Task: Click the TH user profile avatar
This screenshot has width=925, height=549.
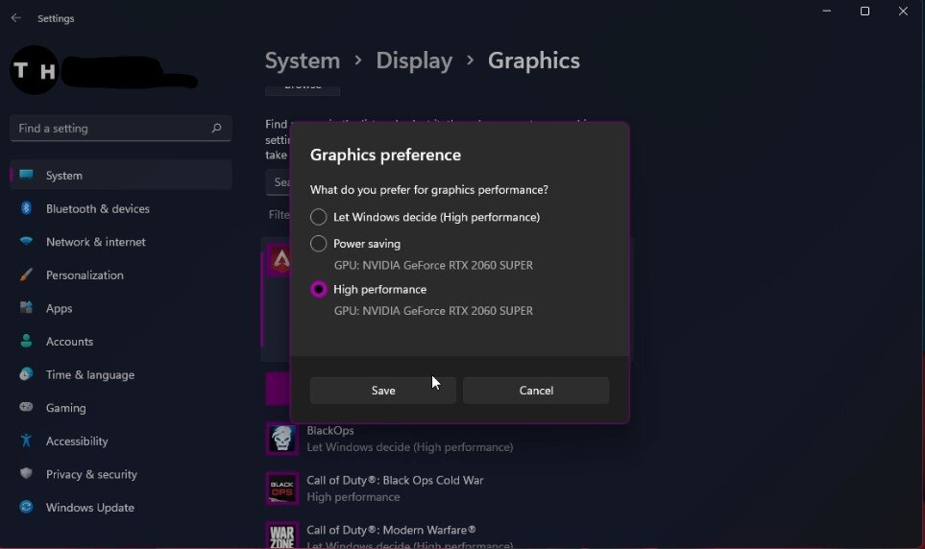Action: [x=35, y=70]
